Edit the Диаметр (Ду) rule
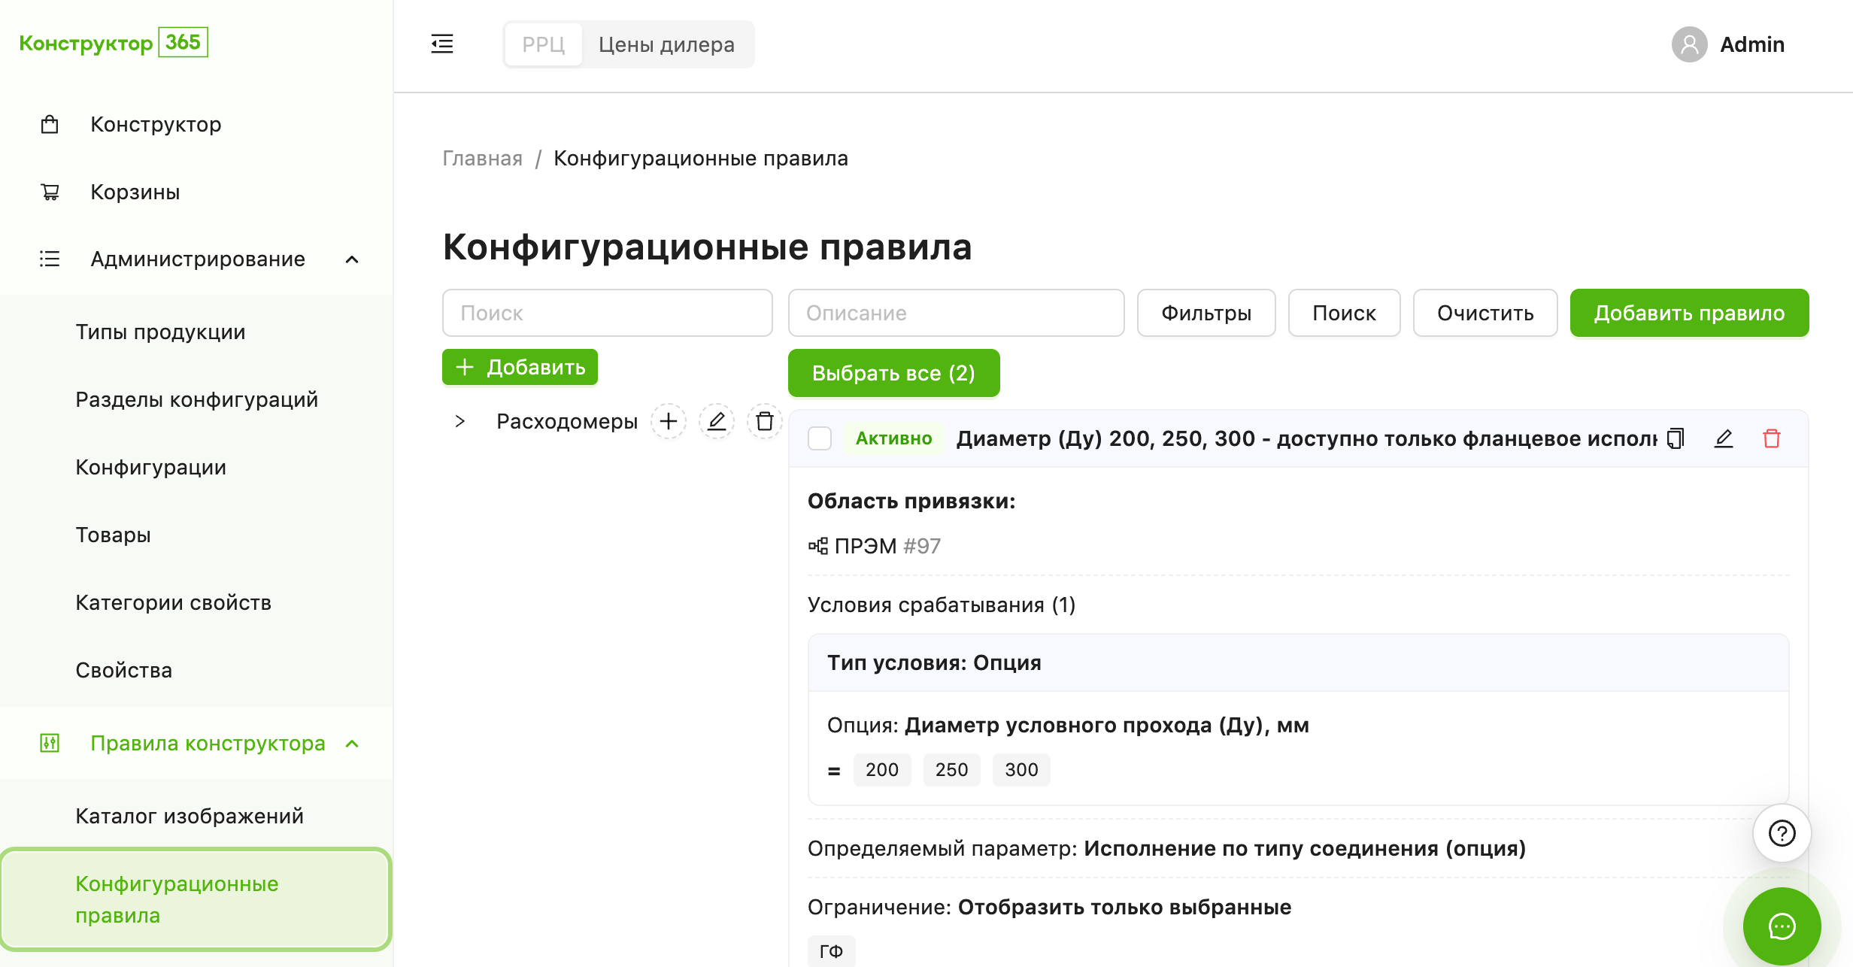The width and height of the screenshot is (1853, 967). [x=1724, y=438]
